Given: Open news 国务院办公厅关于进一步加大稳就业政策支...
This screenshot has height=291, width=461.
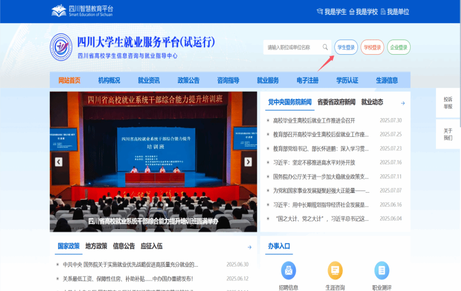Looking at the screenshot, I should 321,177.
